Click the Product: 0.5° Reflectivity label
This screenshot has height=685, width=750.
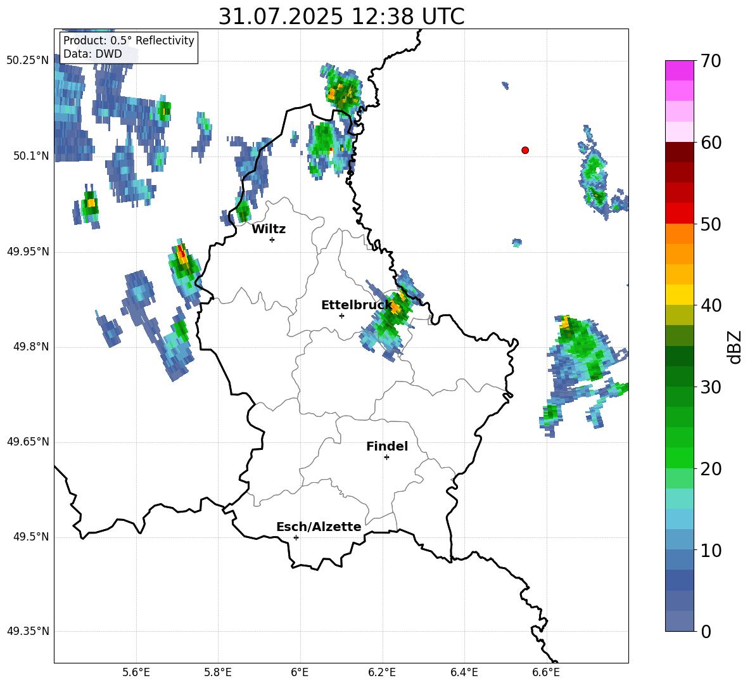(x=129, y=40)
